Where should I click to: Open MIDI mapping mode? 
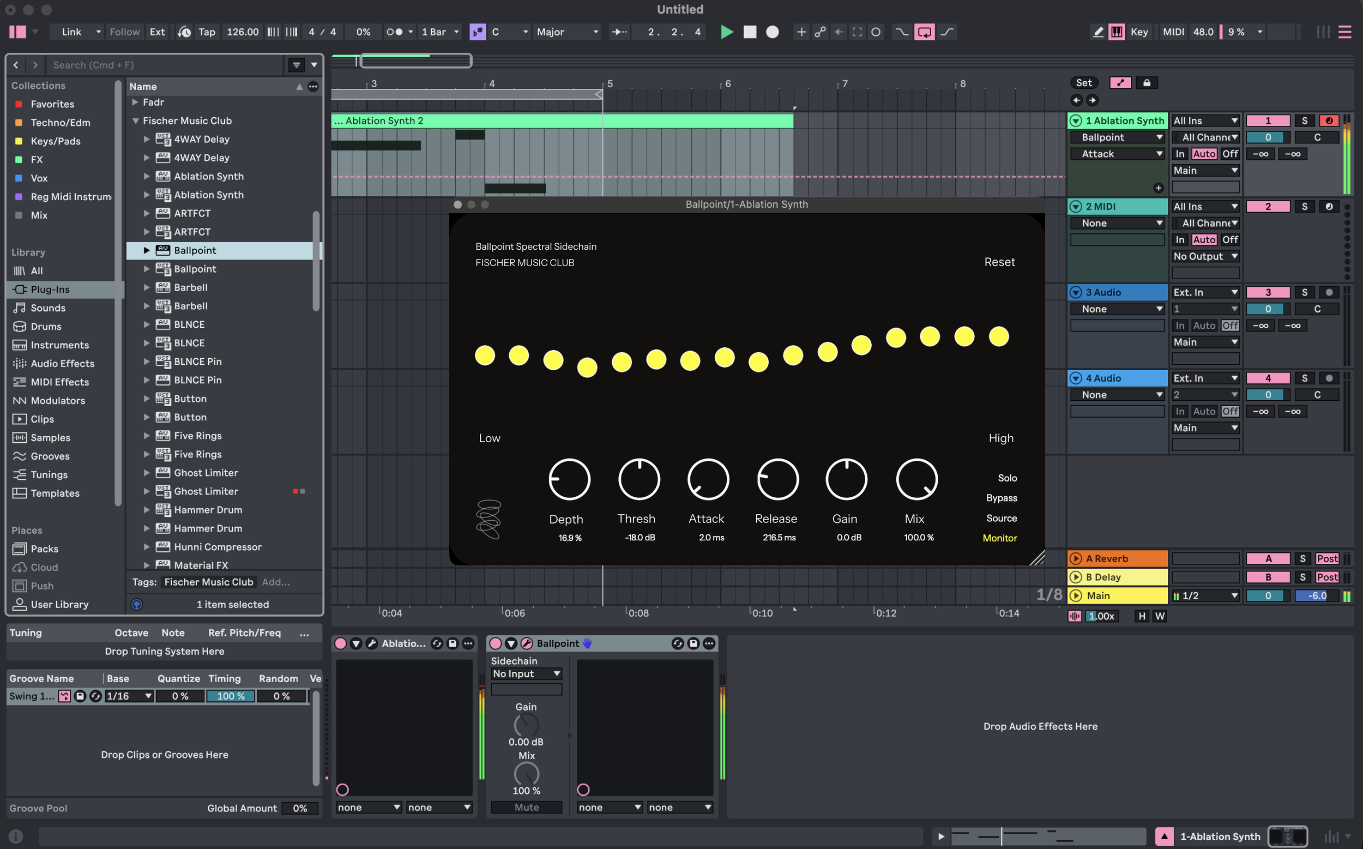click(x=1173, y=32)
